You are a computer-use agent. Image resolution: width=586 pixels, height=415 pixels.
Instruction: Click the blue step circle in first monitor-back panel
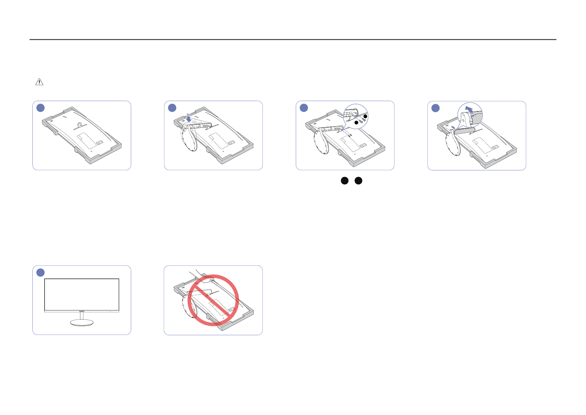tap(41, 108)
